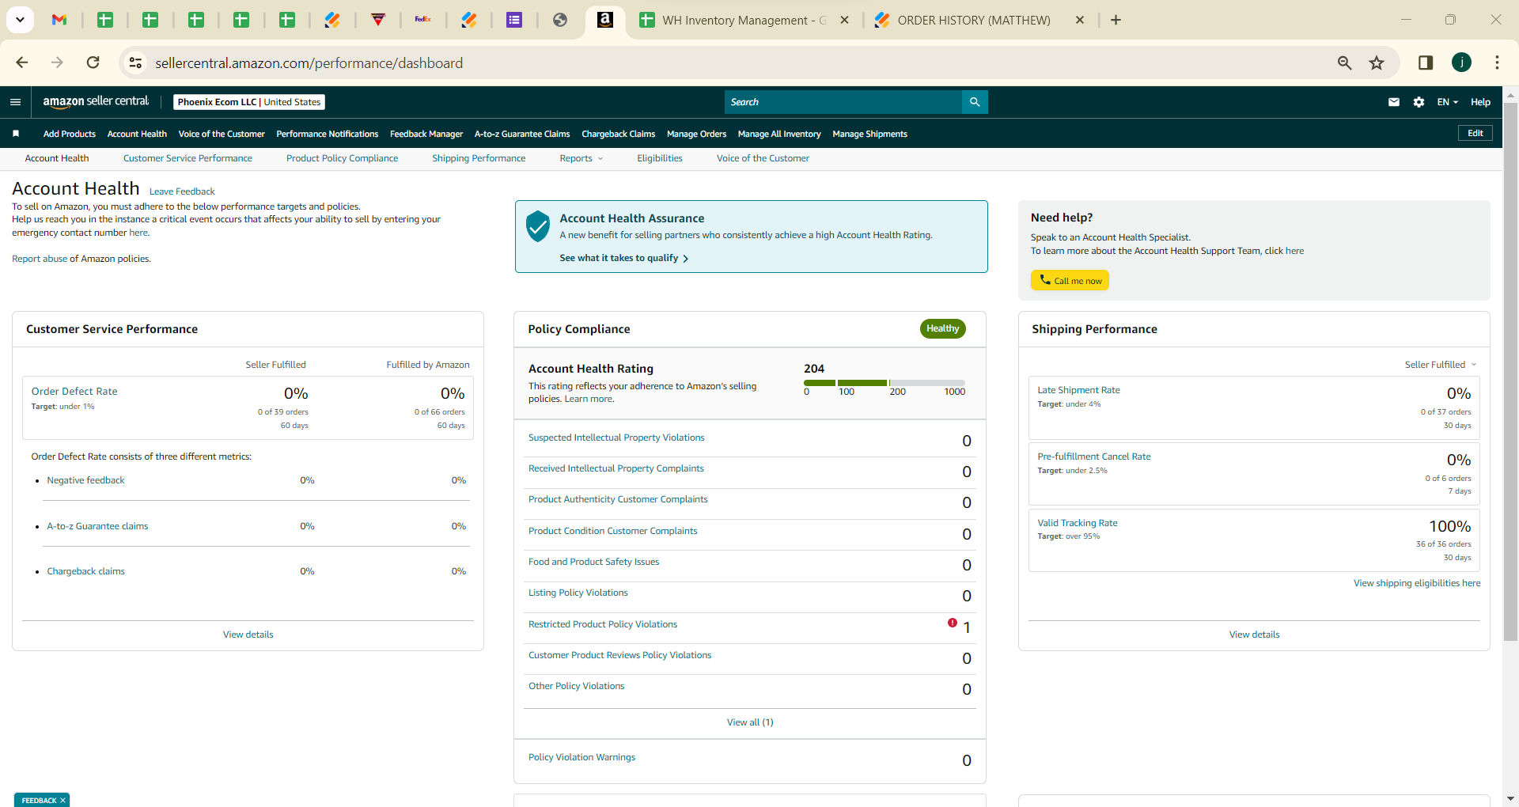Click Leave Feedback link
The width and height of the screenshot is (1519, 807).
182,191
